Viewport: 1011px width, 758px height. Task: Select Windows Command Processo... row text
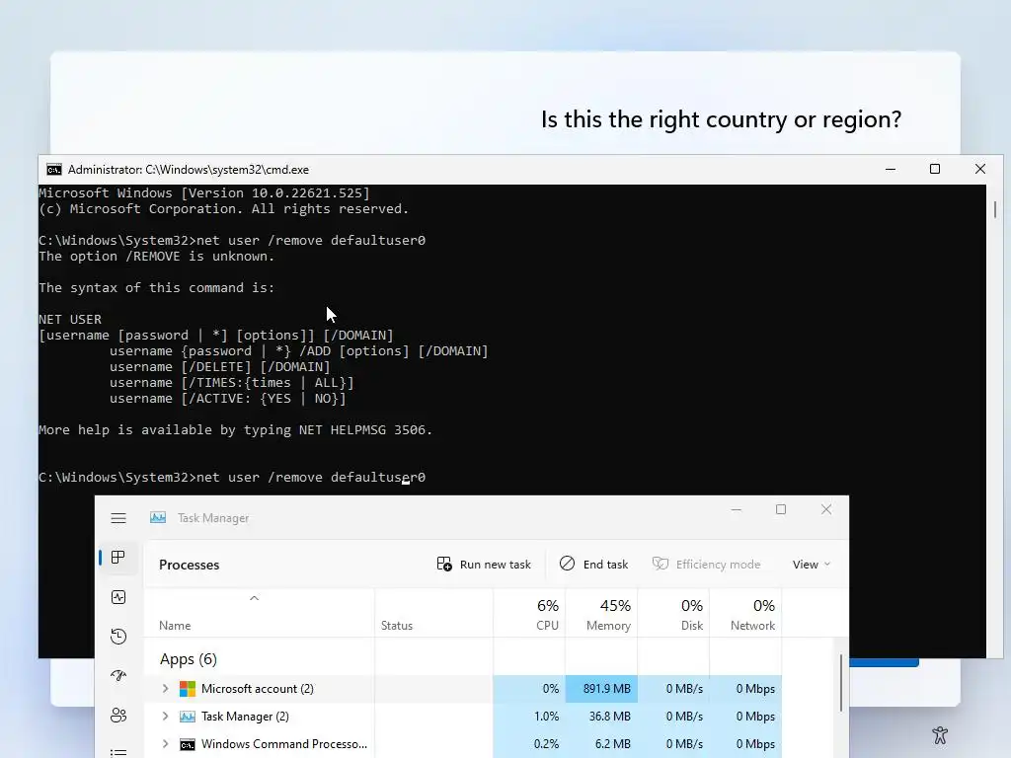283,744
